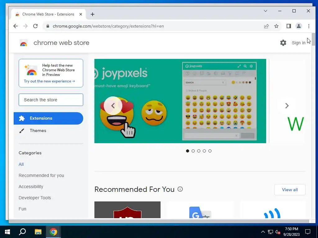
Task: Select fourth carousel dot
Action: (204, 151)
